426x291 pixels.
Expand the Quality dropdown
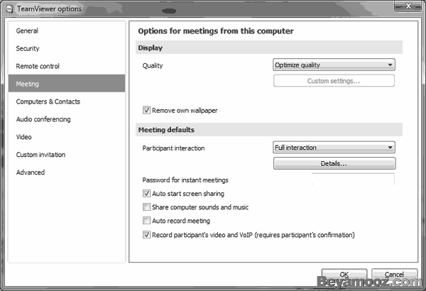click(334, 65)
